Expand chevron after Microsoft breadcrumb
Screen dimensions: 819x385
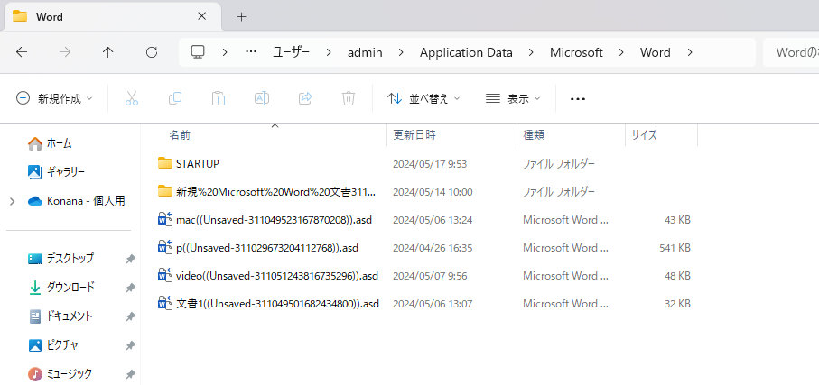coord(621,52)
